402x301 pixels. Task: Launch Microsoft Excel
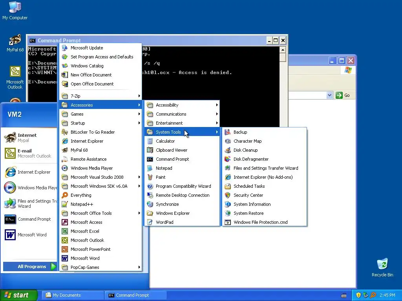(x=100, y=231)
